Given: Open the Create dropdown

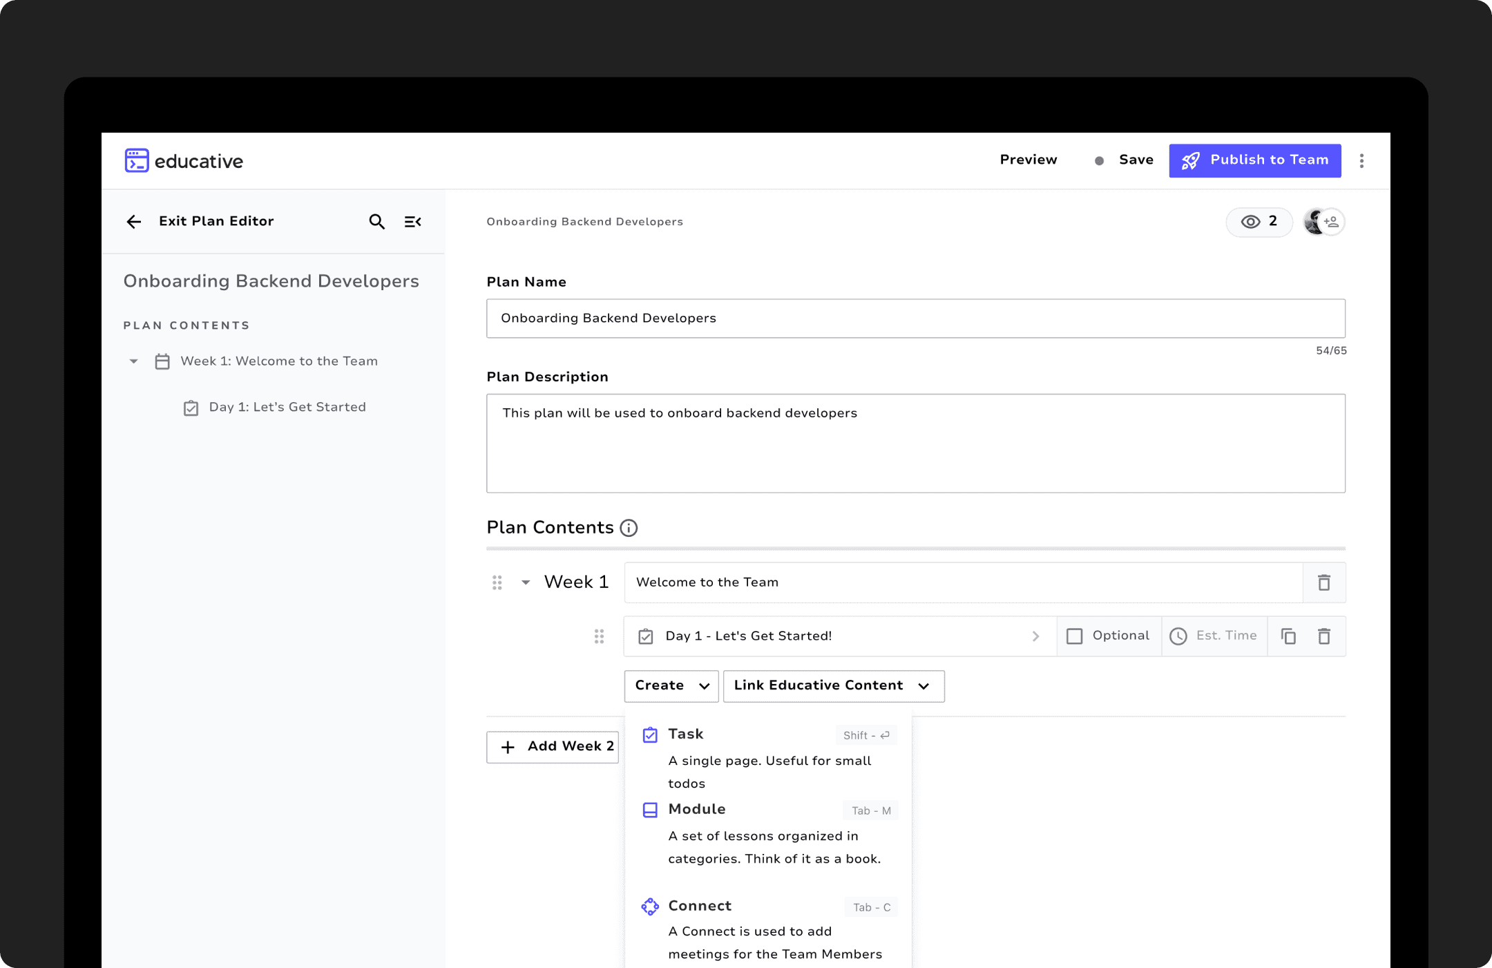Looking at the screenshot, I should pyautogui.click(x=671, y=685).
